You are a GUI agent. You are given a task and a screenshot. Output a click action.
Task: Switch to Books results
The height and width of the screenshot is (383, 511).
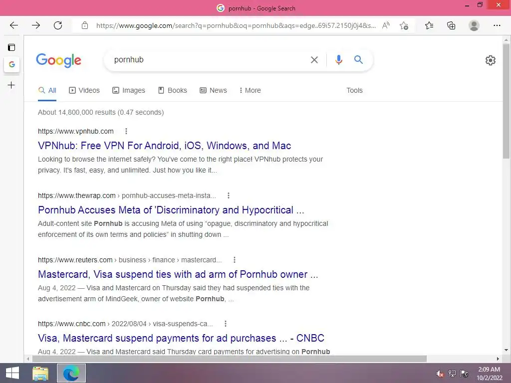[173, 91]
